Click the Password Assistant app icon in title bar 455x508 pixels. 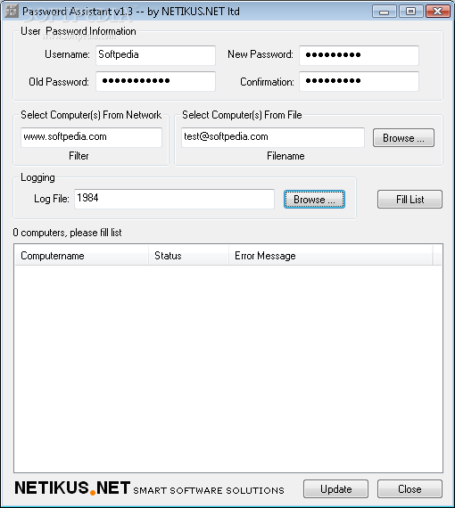tap(12, 11)
